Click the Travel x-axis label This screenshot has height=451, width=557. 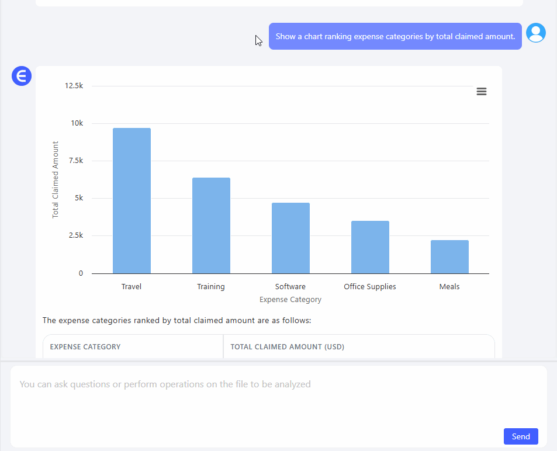(132, 287)
